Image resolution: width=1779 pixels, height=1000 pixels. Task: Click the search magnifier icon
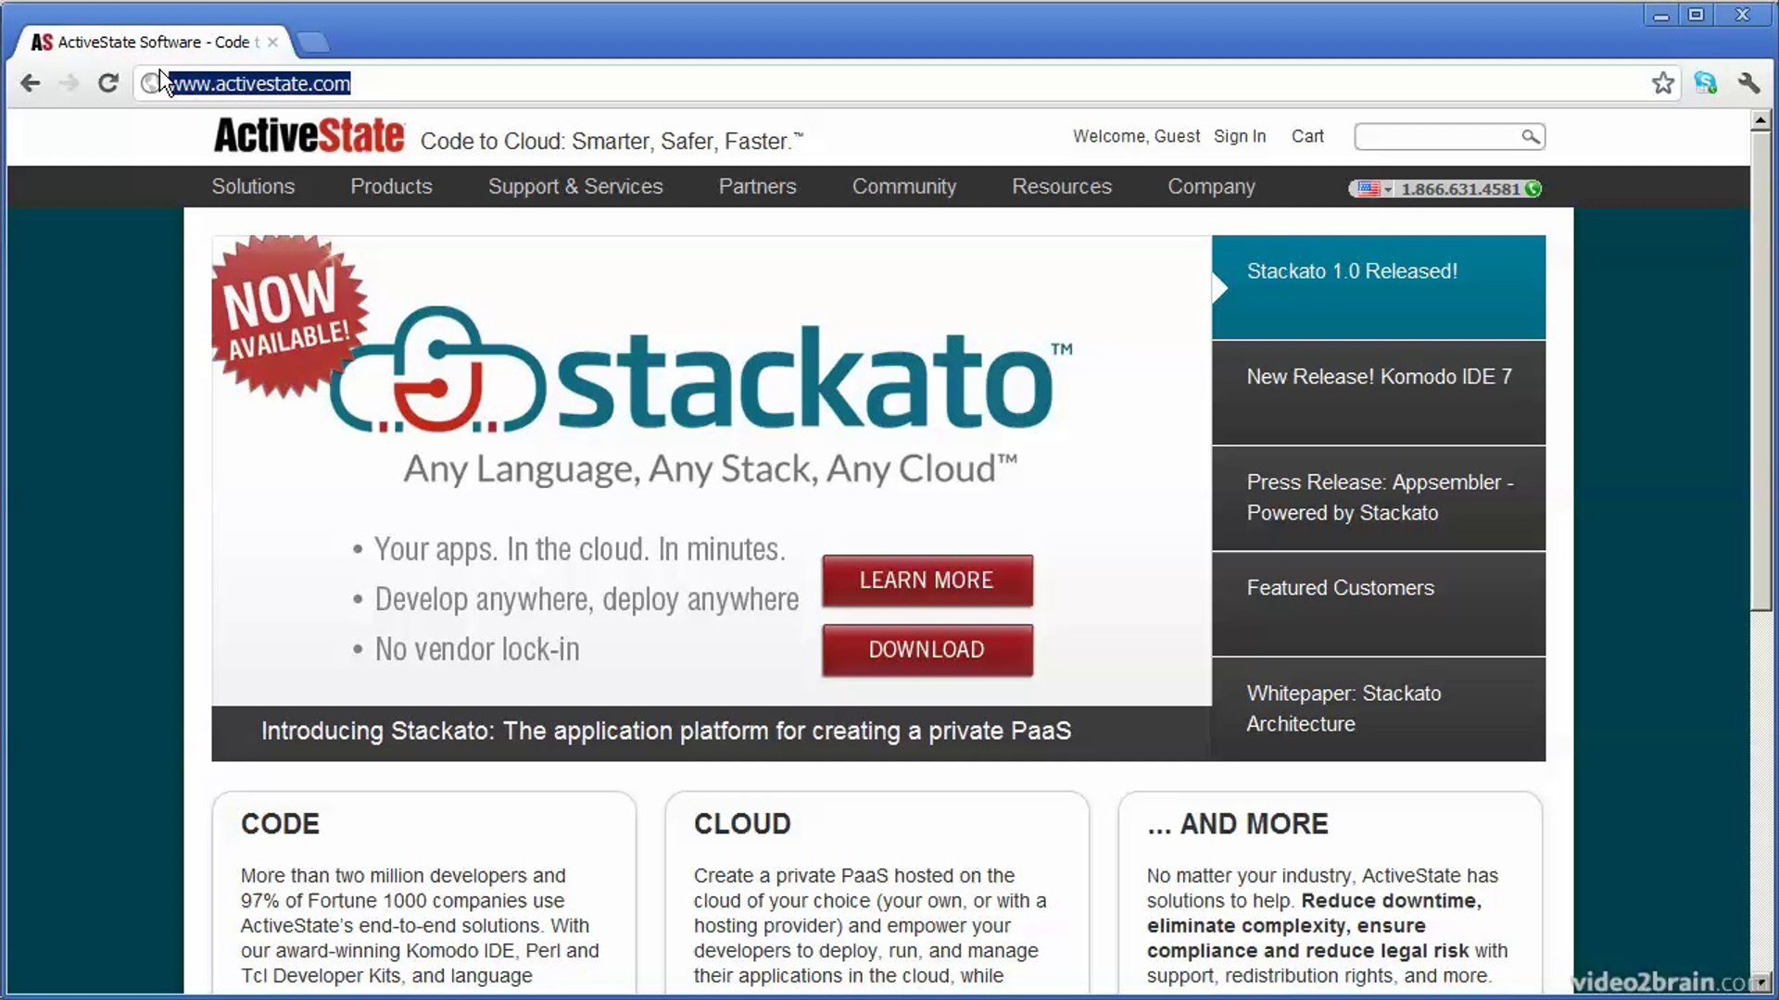pyautogui.click(x=1531, y=137)
